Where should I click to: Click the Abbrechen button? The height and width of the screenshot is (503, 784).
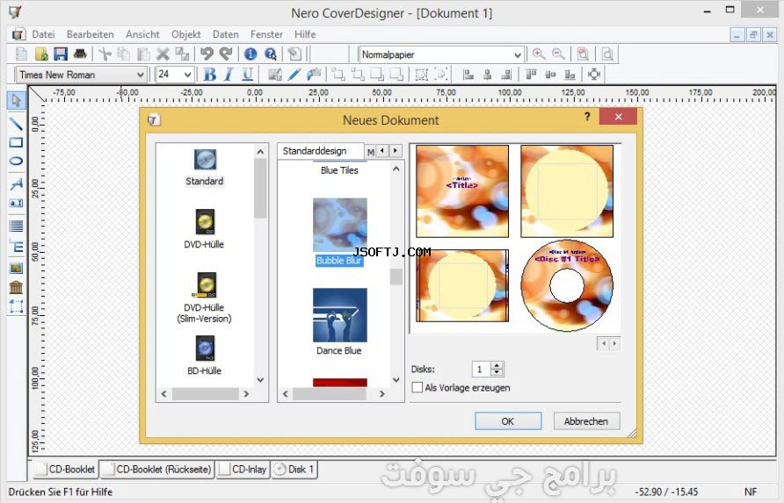586,421
